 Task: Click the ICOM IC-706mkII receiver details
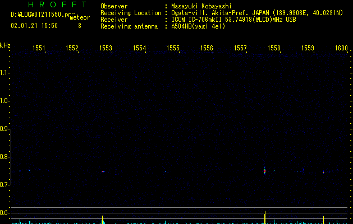pyautogui.click(x=233, y=20)
